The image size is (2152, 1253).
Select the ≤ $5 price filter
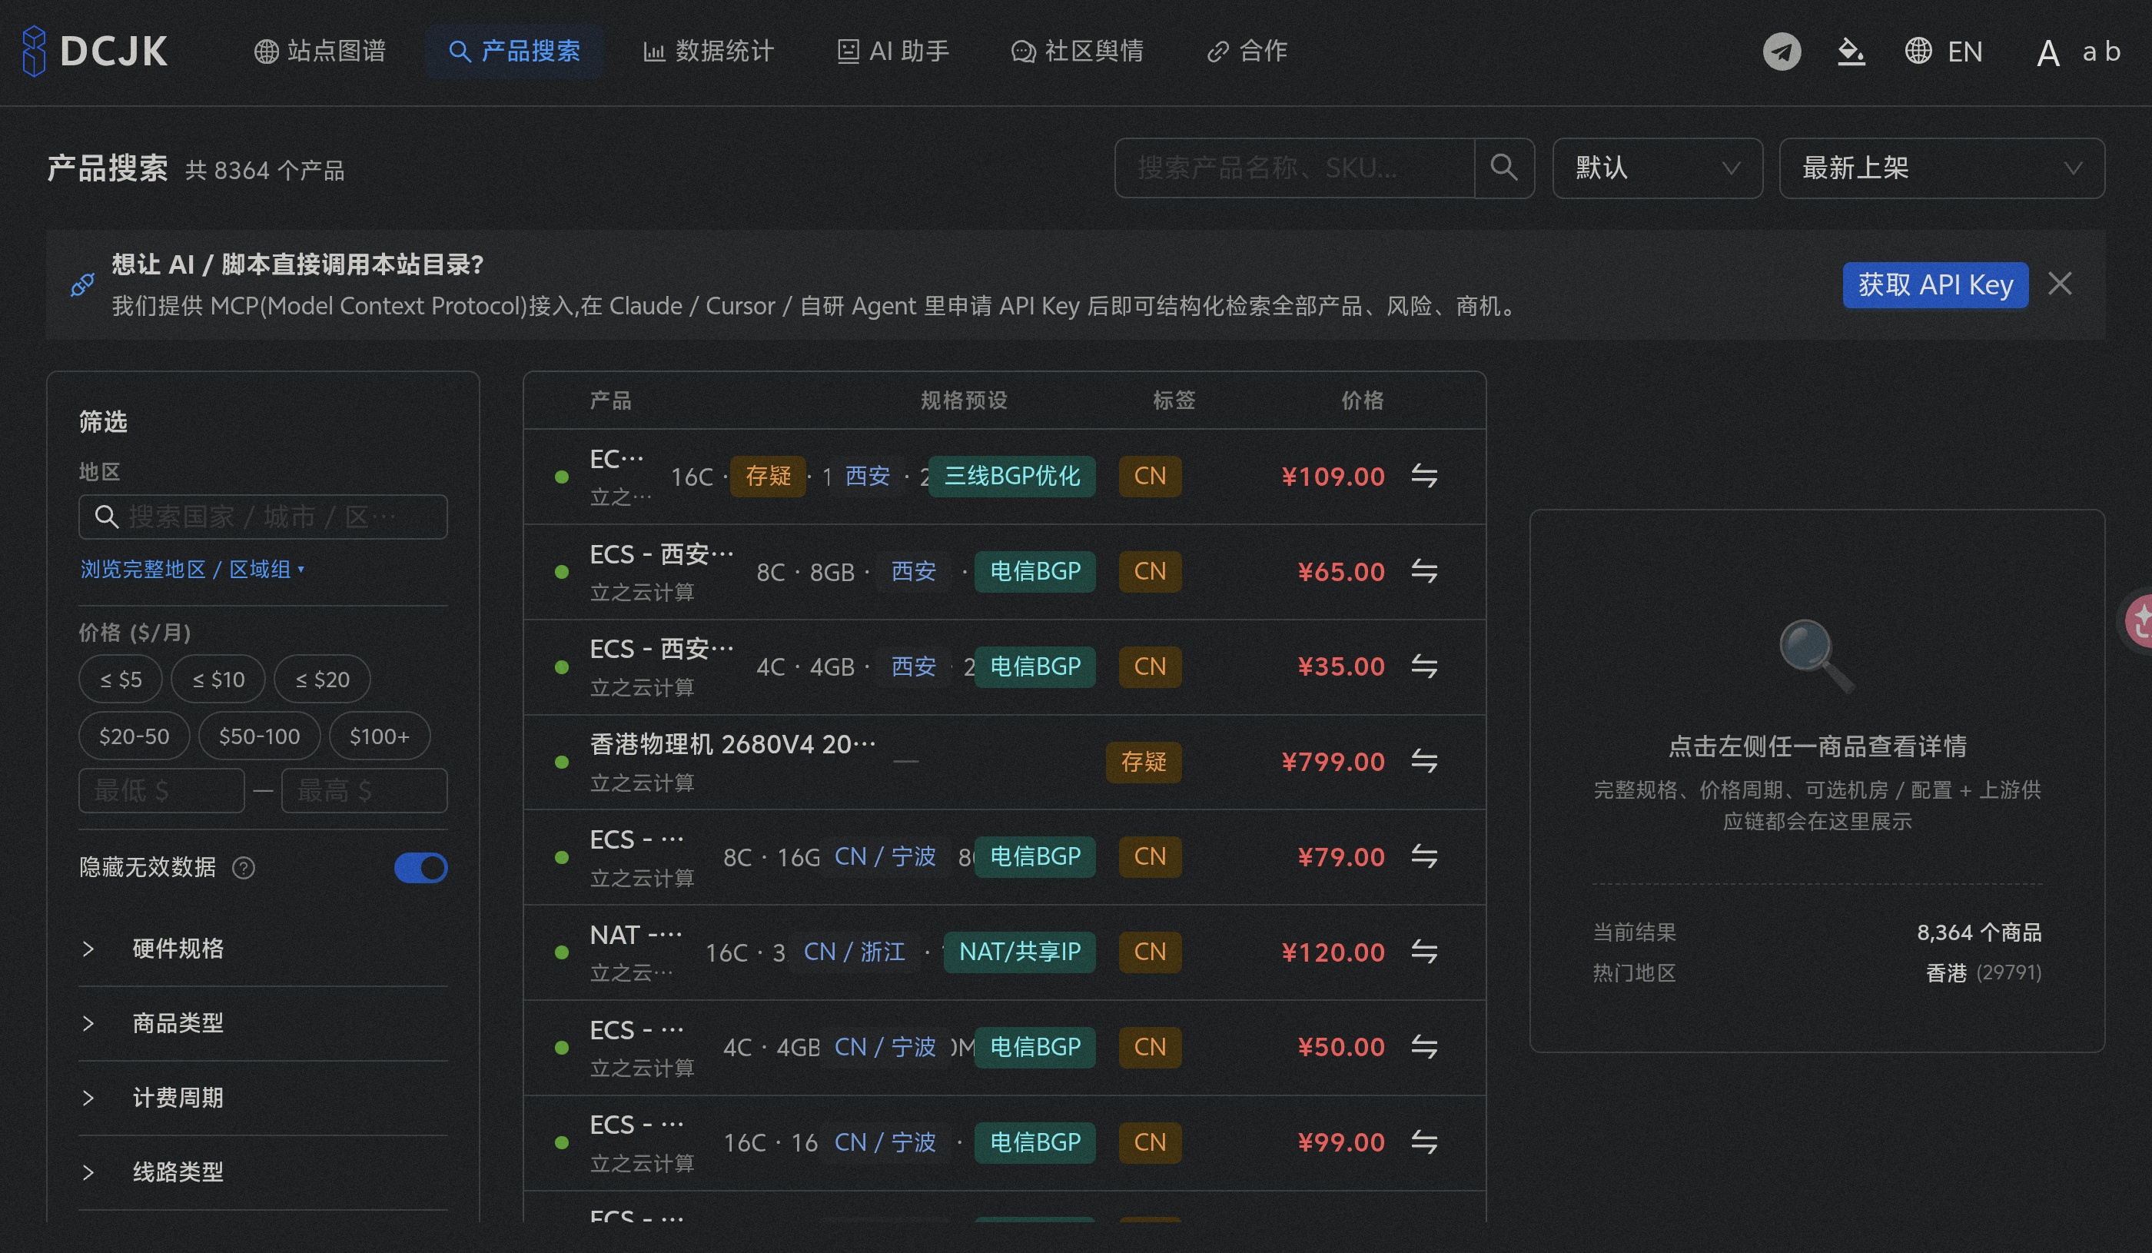pos(121,679)
